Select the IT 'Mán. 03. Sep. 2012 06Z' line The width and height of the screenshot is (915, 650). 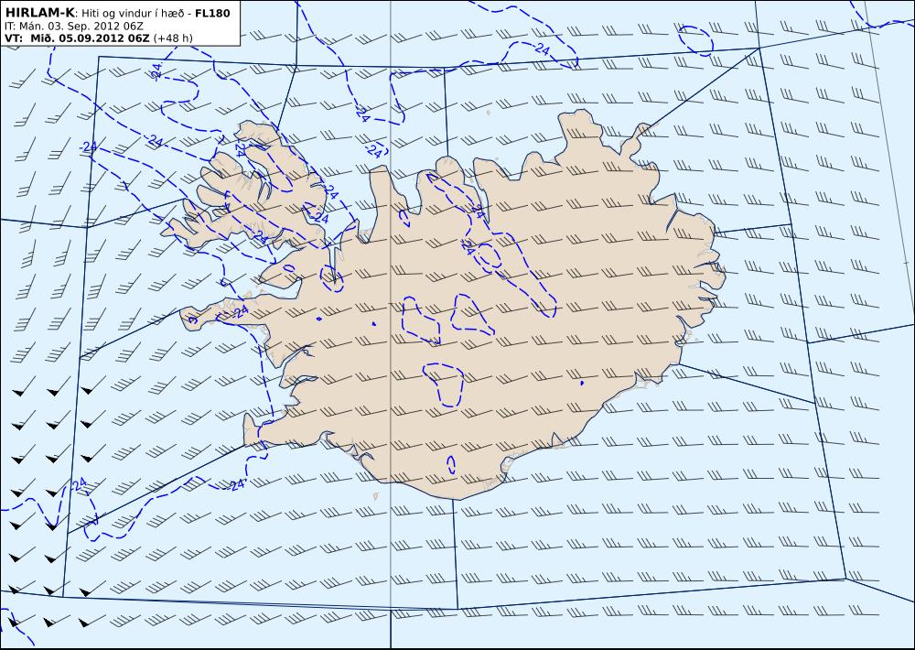coord(73,27)
